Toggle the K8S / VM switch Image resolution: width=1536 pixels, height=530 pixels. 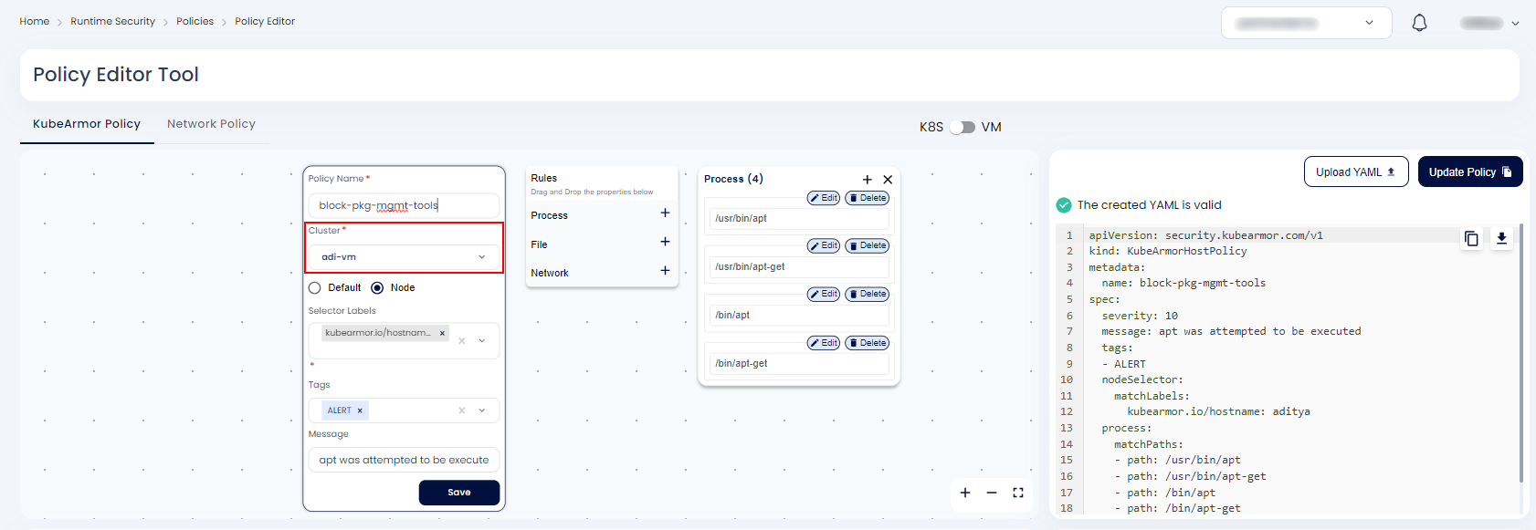[x=963, y=127]
